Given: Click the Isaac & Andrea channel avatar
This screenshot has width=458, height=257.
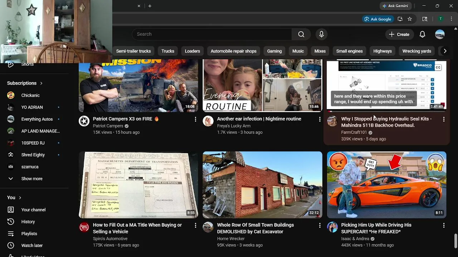Looking at the screenshot, I should 332,227.
